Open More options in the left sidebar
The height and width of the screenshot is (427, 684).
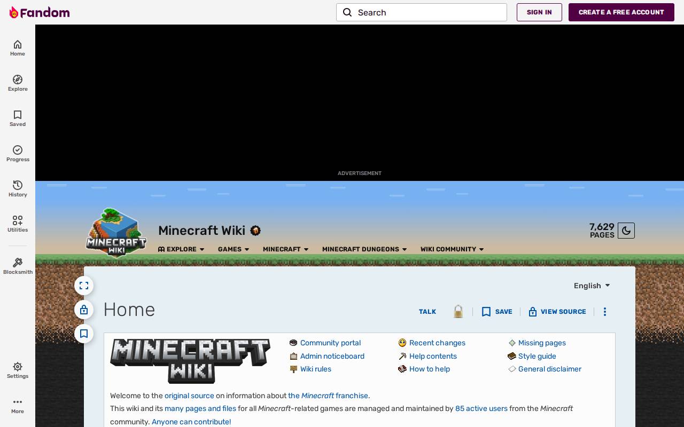pos(18,406)
